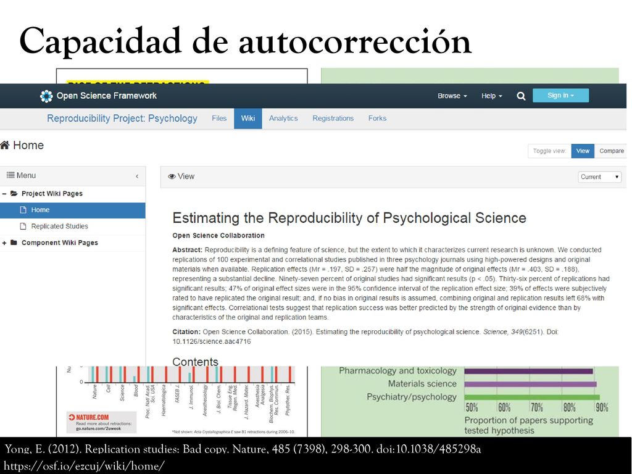Go to the Registrations tab

tap(333, 118)
